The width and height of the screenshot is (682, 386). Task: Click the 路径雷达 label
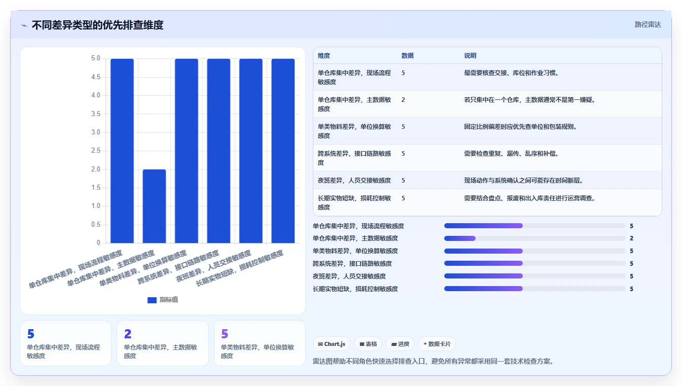point(648,24)
